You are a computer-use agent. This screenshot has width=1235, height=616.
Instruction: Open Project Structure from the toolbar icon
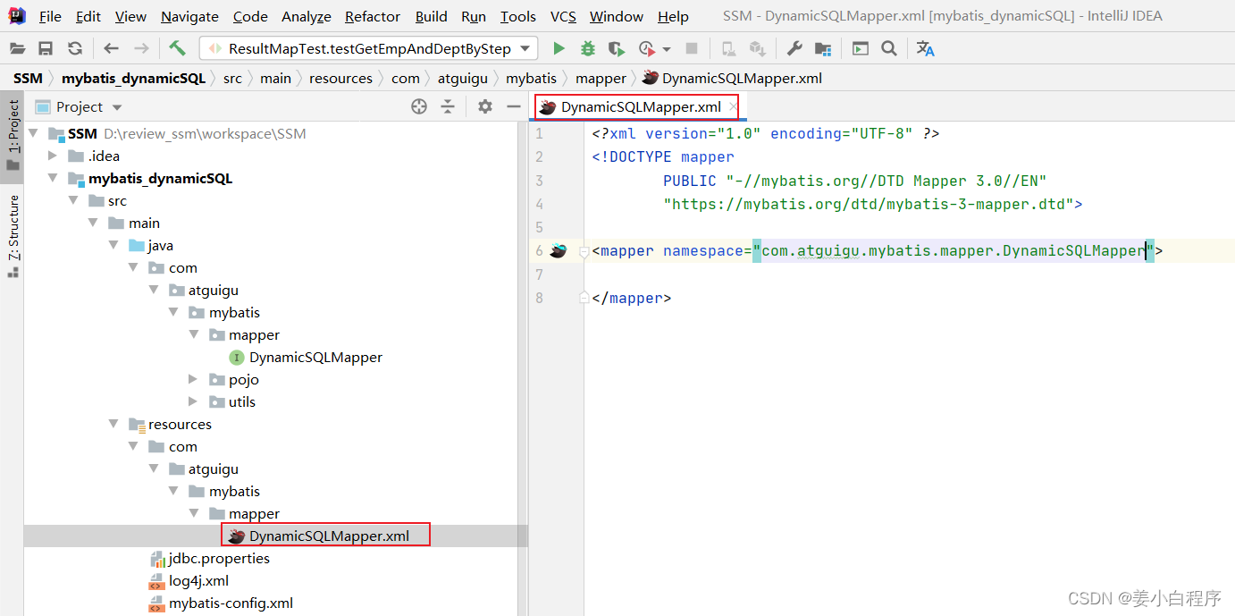(822, 47)
